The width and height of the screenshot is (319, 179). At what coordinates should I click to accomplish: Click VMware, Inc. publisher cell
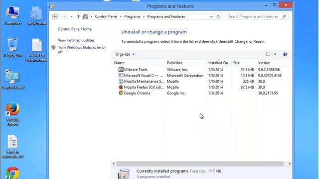pyautogui.click(x=177, y=70)
